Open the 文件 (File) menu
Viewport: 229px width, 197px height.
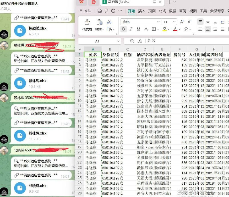[x=85, y=11]
